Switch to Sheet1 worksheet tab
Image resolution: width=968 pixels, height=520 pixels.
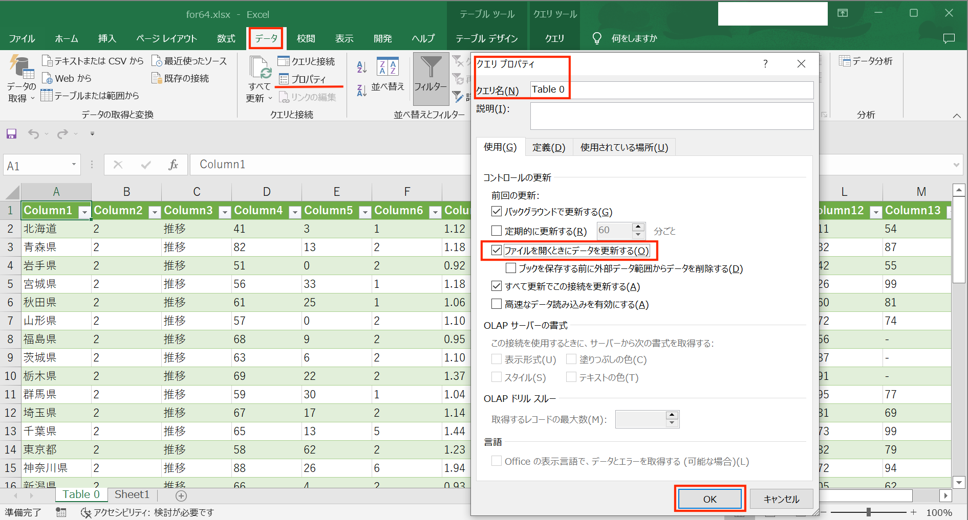[132, 494]
